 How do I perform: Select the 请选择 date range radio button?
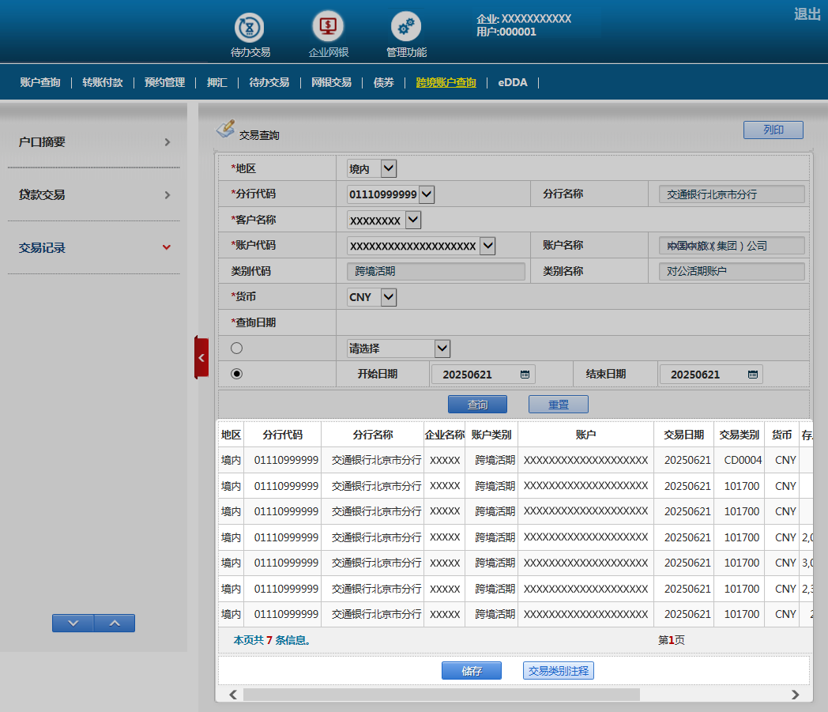point(236,348)
